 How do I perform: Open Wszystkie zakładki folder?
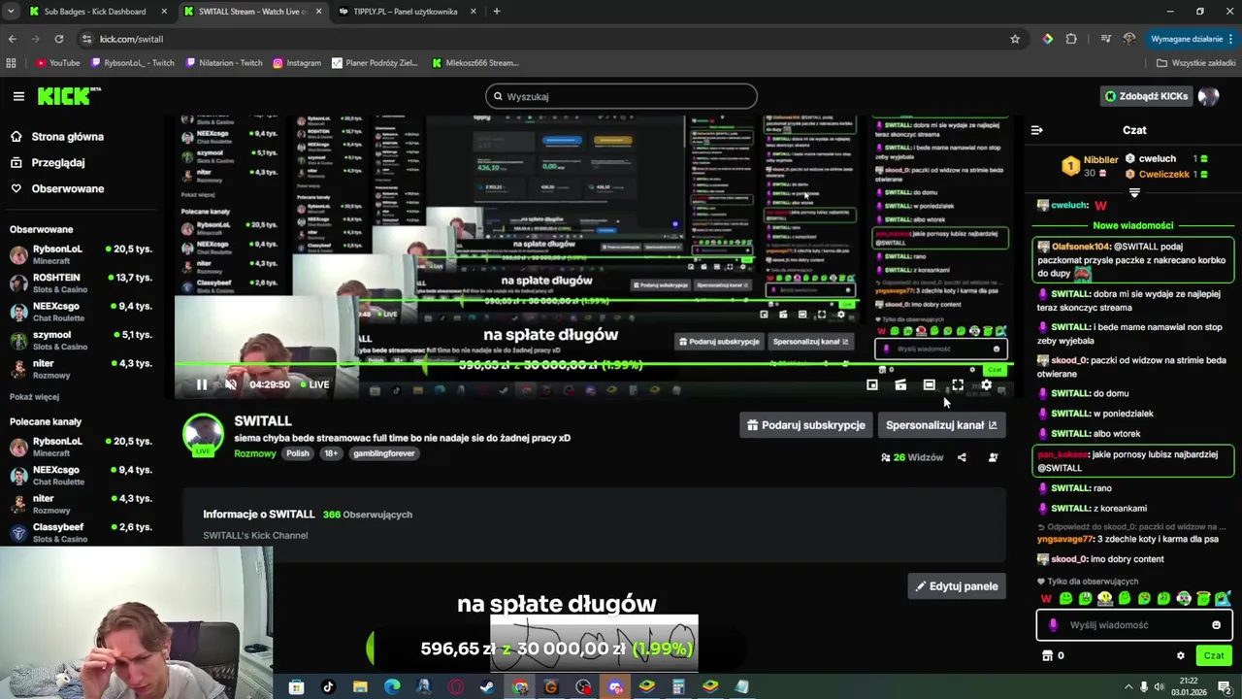[x=1196, y=63]
